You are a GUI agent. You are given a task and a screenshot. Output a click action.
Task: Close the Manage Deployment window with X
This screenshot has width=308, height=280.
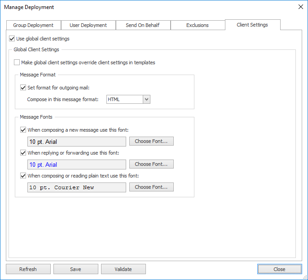tap(300, 7)
